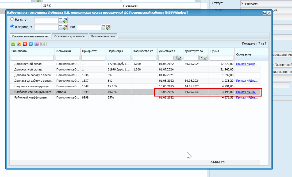The image size is (292, 177).
Task: Open calendar picker for 'На дату' field
Action: [x=61, y=20]
